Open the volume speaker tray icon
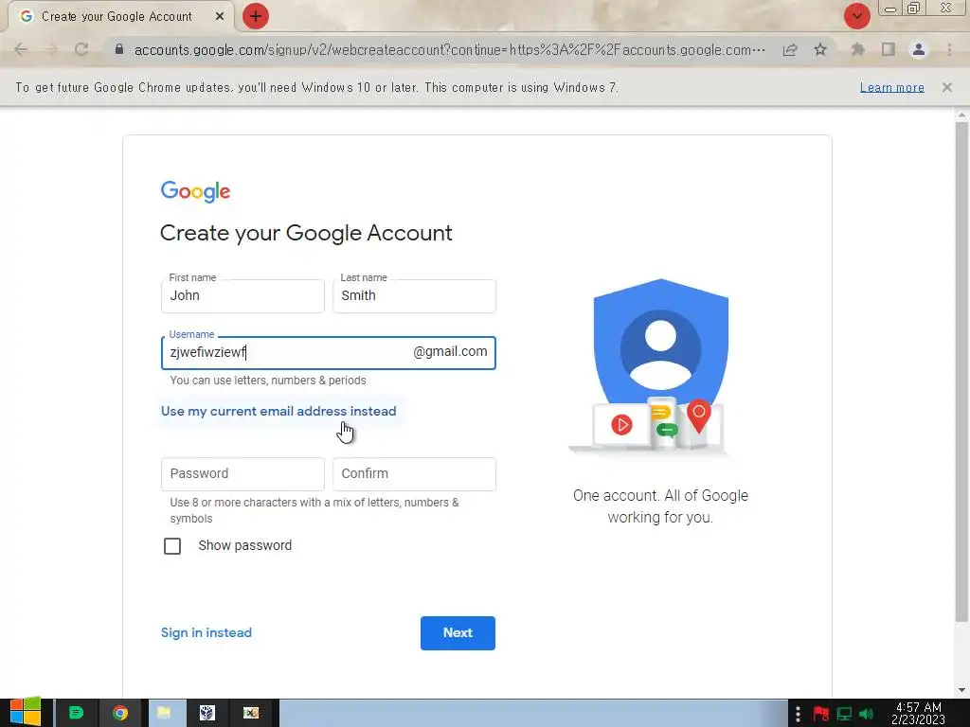This screenshot has height=727, width=970. pos(866,714)
